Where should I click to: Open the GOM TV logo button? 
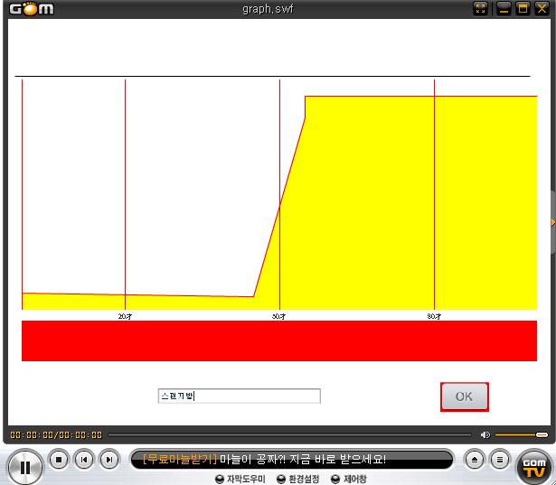point(533,464)
